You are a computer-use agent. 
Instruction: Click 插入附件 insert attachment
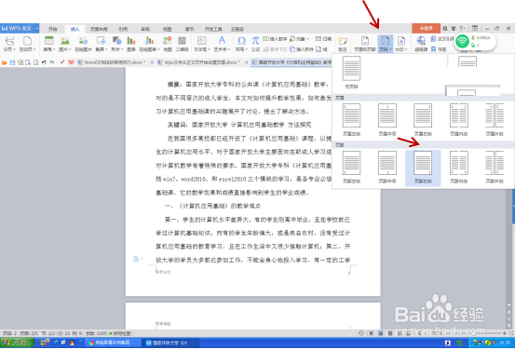[302, 49]
